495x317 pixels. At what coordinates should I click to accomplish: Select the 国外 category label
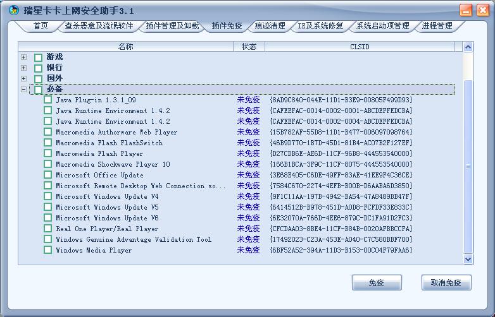(54, 78)
